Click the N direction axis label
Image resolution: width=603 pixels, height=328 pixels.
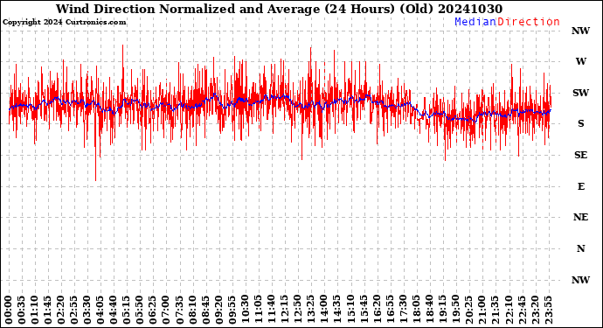tap(580, 248)
